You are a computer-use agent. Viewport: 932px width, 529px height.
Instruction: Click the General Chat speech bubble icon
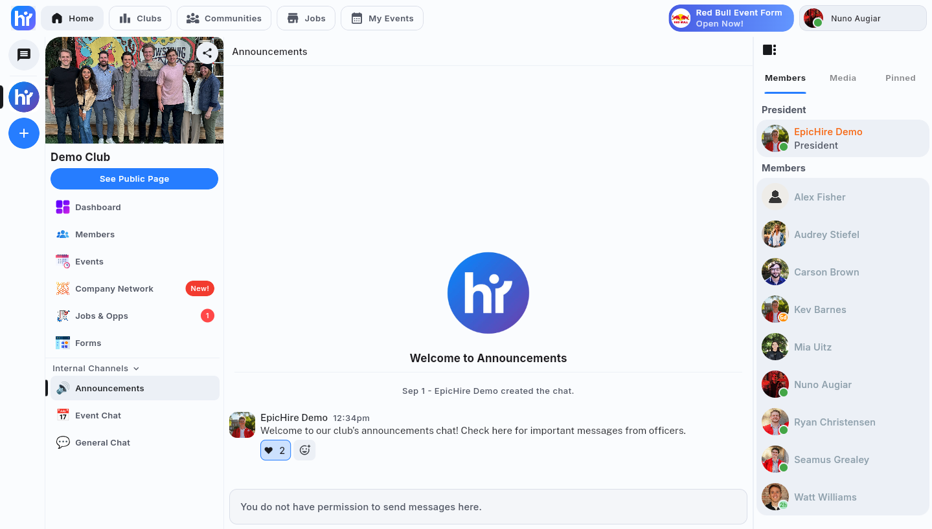(63, 442)
